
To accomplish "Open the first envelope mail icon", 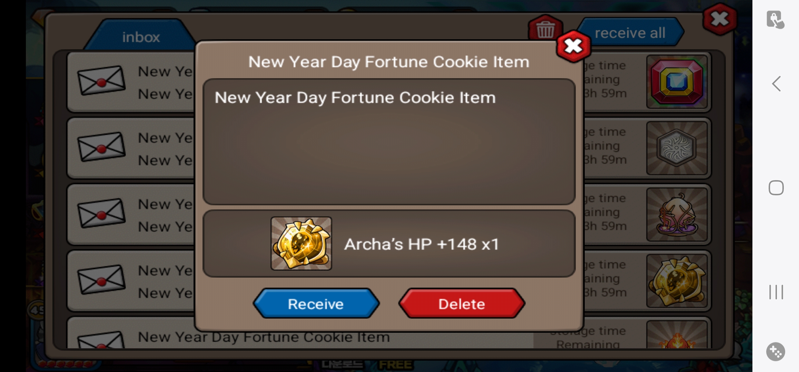I will pos(101,80).
